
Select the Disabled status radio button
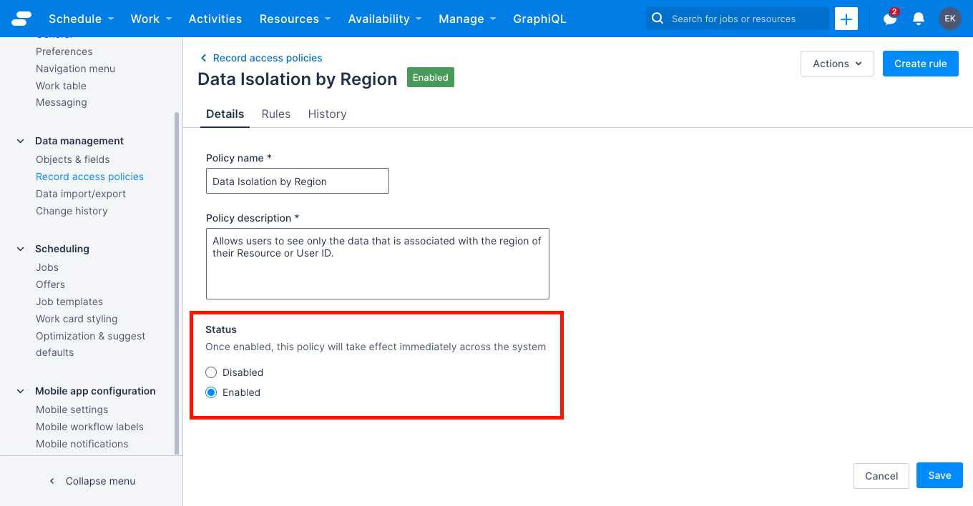point(211,372)
